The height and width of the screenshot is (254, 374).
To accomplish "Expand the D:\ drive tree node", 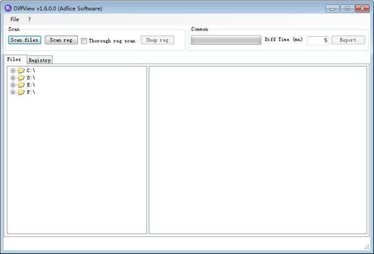I will (x=13, y=78).
